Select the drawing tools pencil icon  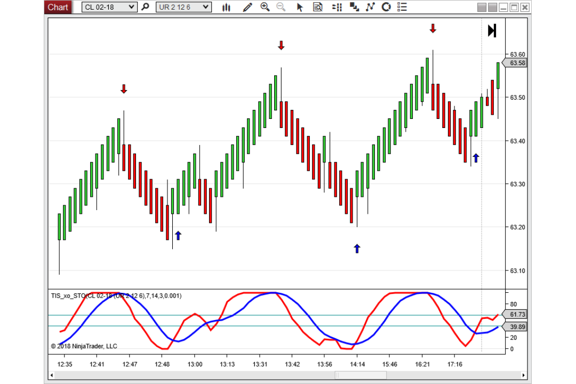click(247, 7)
